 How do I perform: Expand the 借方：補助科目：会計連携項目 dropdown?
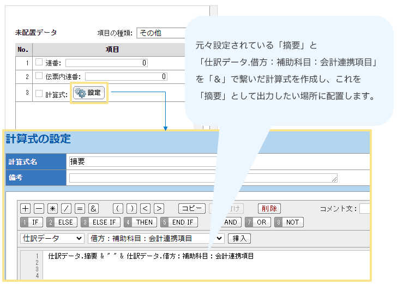pos(156,238)
